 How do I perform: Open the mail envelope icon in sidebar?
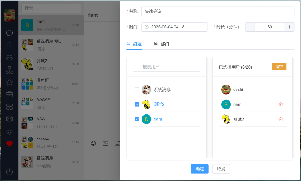click(9, 119)
